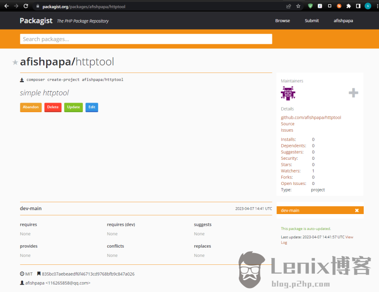Screen dimensions: 379x292
Task: Open the browser side panel icon
Action: tap(358, 6)
